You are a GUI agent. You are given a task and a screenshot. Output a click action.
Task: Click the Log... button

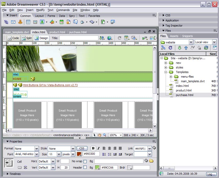[x=211, y=174]
